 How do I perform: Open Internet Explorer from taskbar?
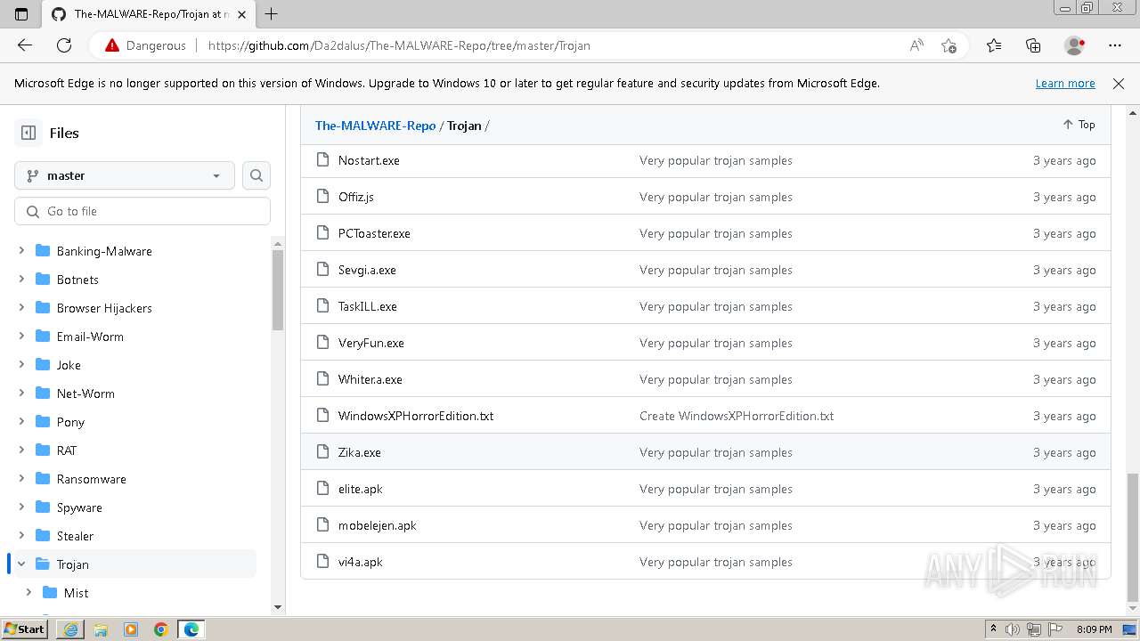pos(69,629)
